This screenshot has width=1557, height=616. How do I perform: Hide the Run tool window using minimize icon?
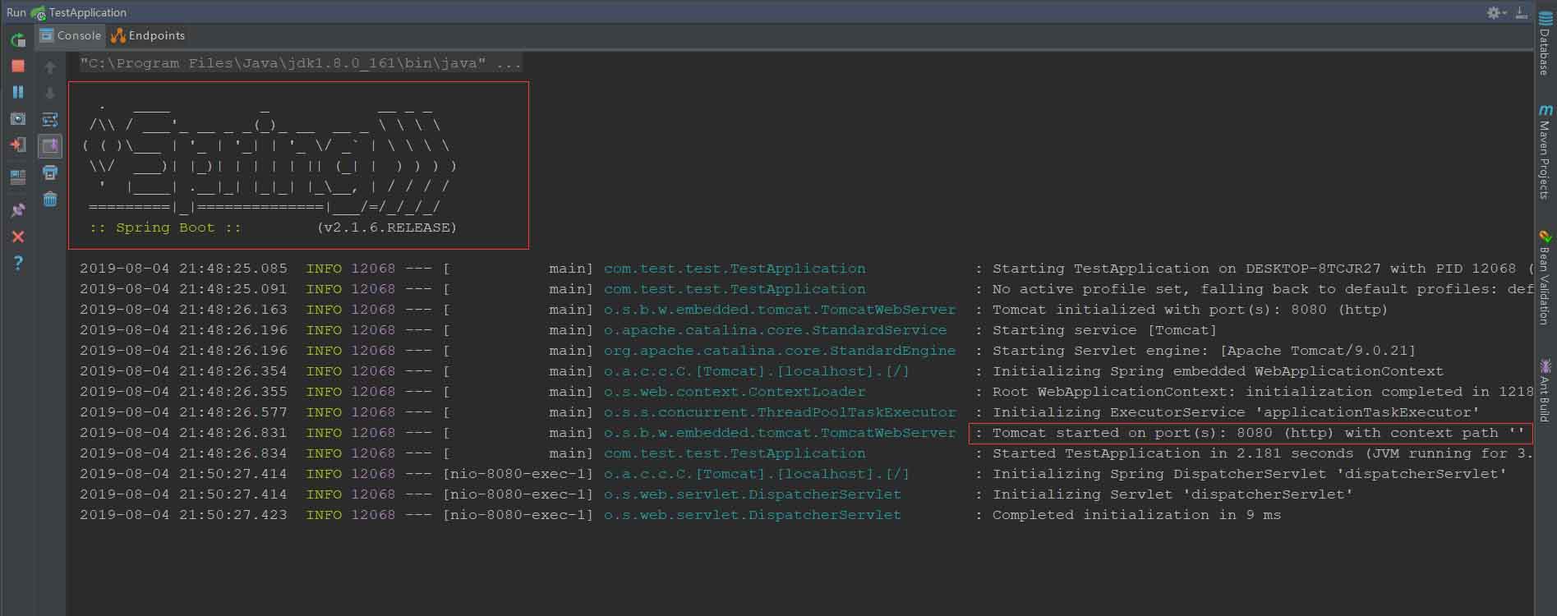[x=1522, y=12]
